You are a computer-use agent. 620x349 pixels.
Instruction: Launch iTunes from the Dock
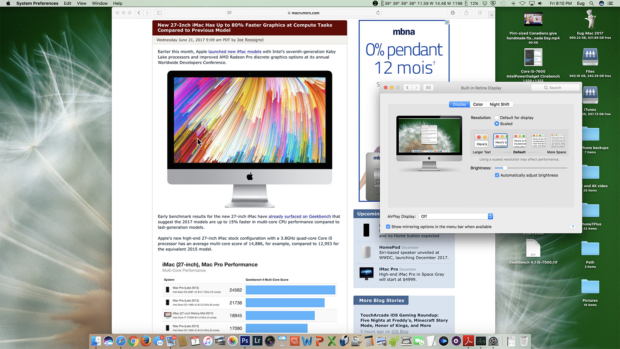click(x=208, y=341)
